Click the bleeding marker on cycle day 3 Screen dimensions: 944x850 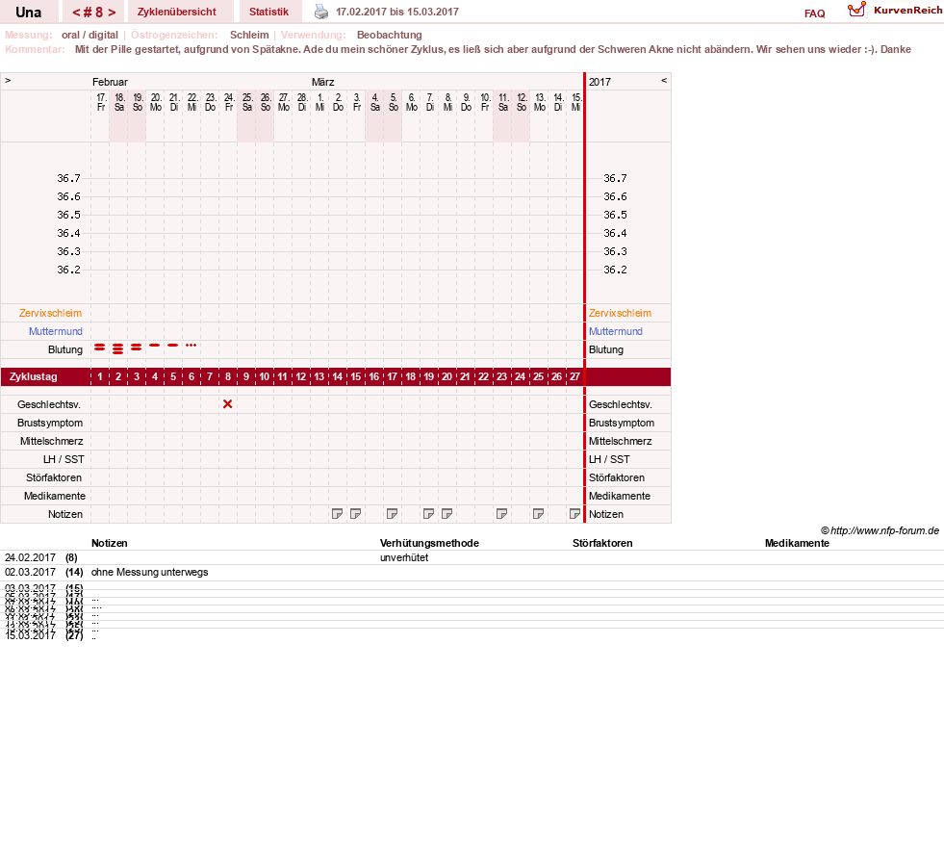[x=137, y=348]
